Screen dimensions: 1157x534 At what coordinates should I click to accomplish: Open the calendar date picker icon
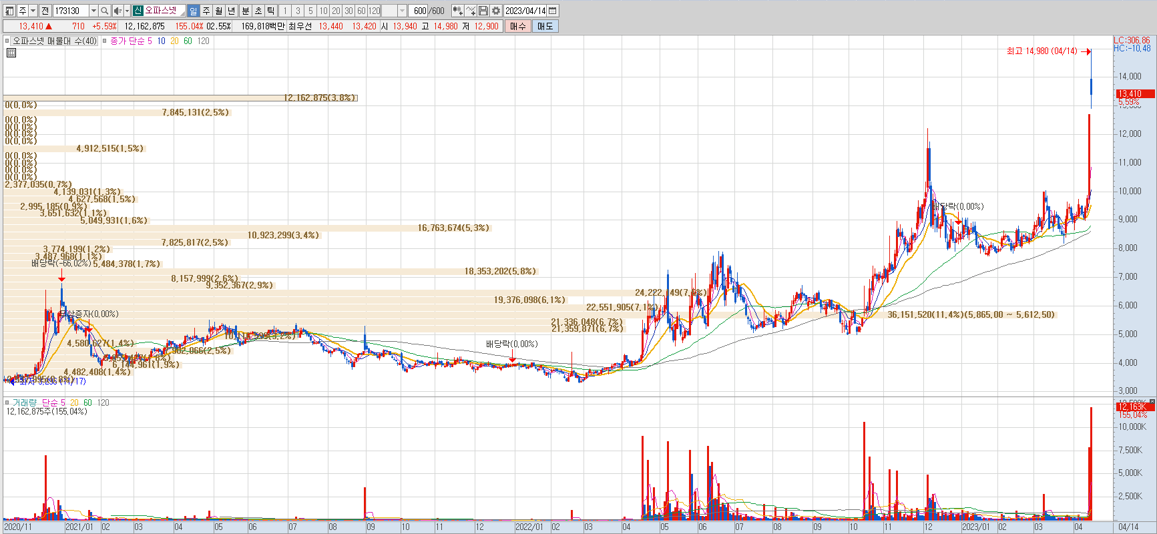(553, 11)
